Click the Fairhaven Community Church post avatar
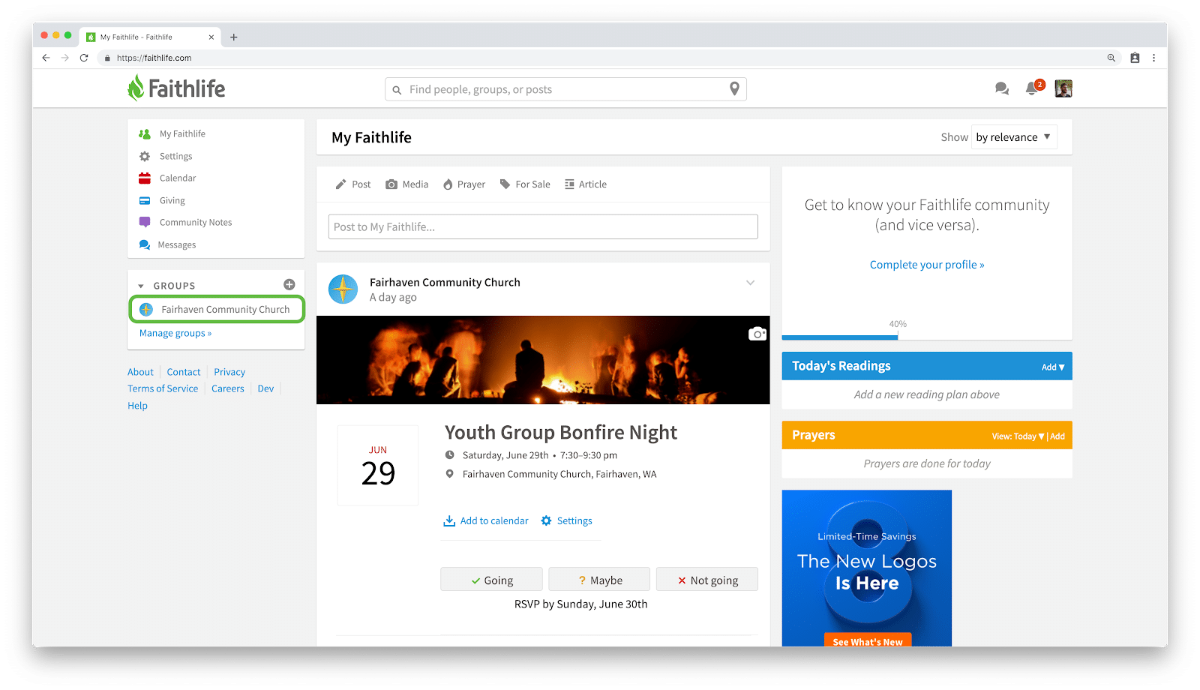This screenshot has height=690, width=1200. point(343,289)
